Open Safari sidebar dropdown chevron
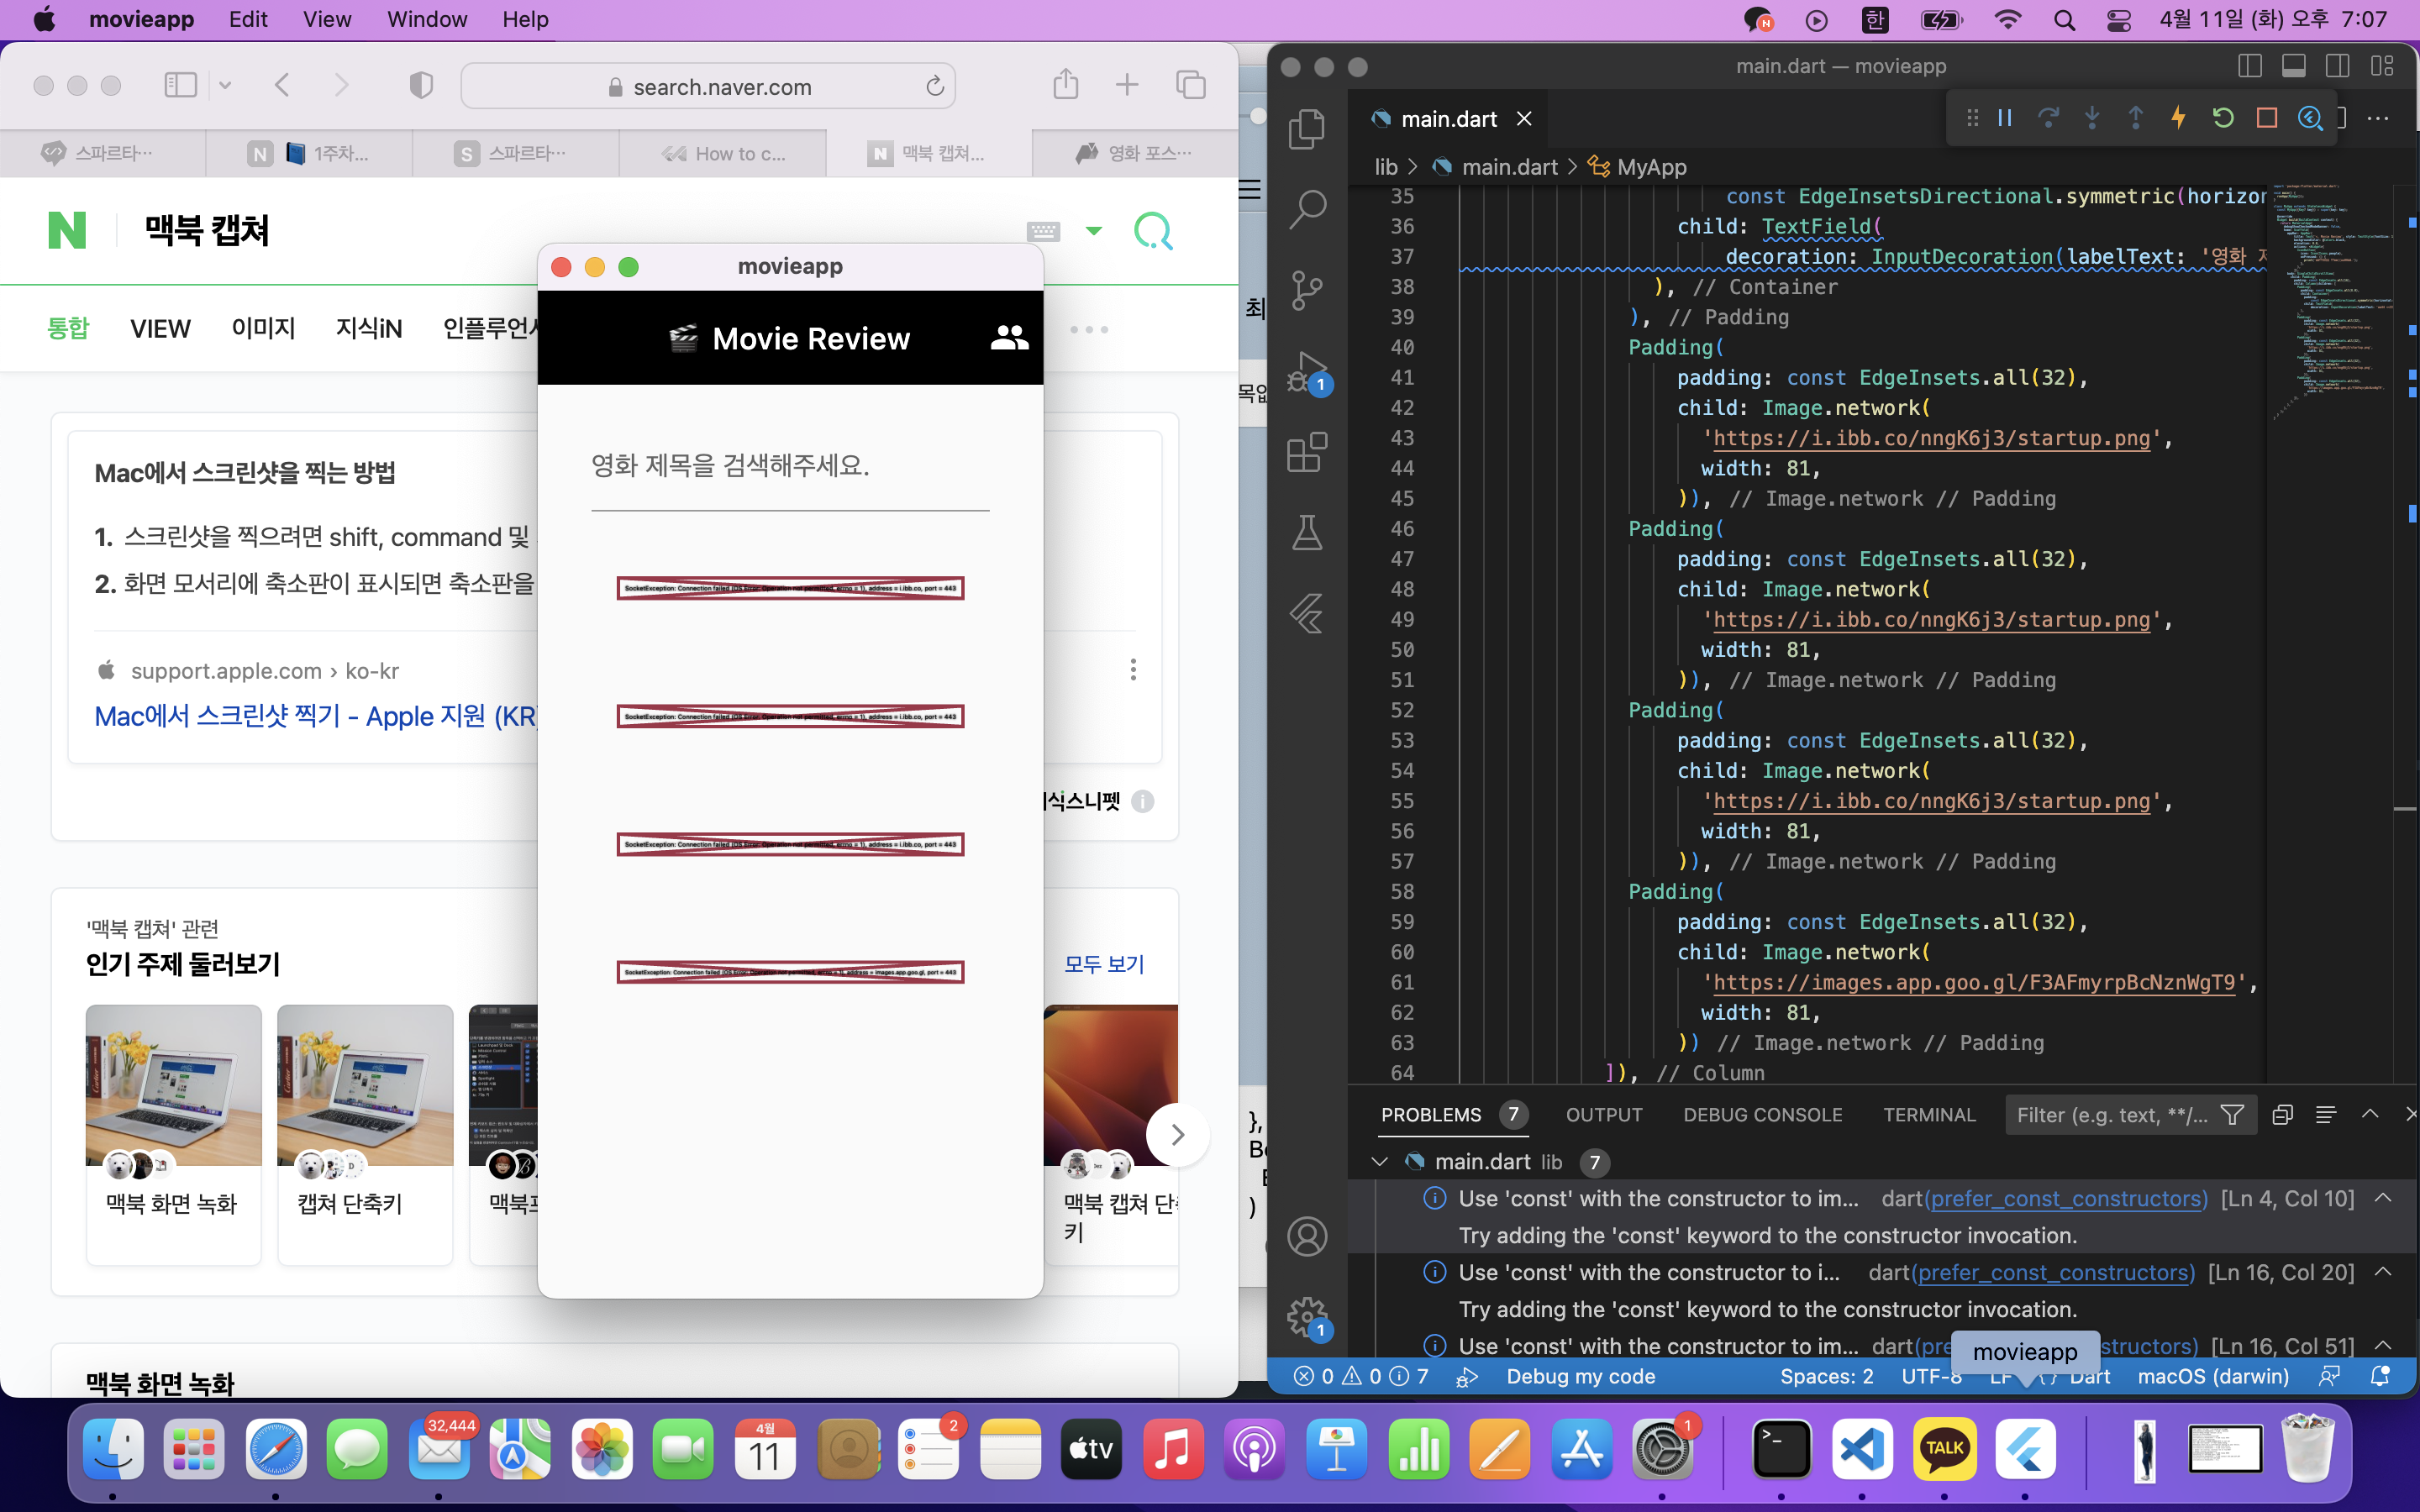 (225, 85)
